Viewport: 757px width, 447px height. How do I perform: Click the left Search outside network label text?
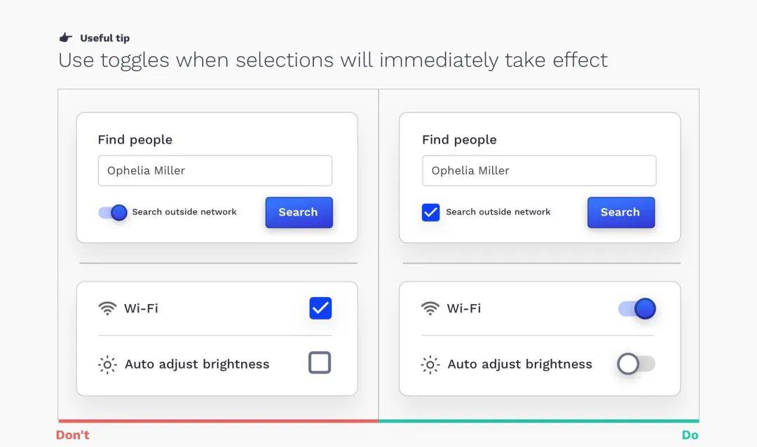(184, 212)
